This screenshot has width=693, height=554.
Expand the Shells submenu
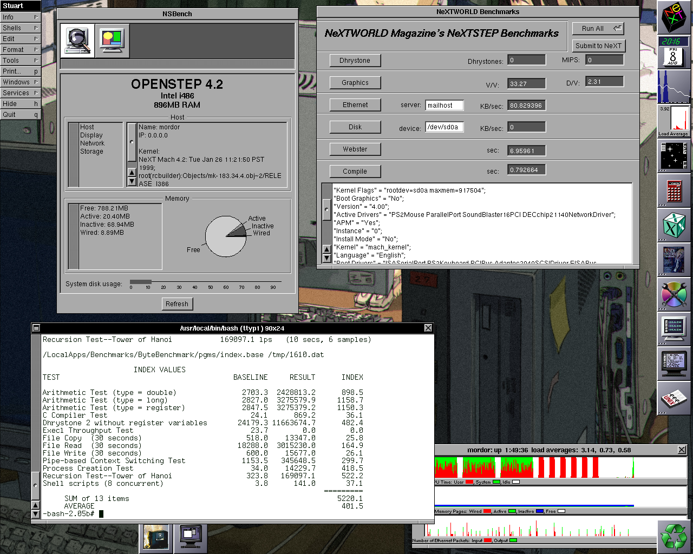click(21, 28)
